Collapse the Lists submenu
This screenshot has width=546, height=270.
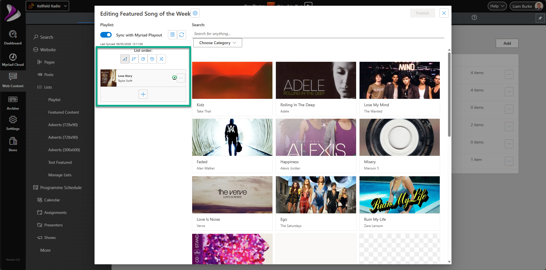point(45,87)
